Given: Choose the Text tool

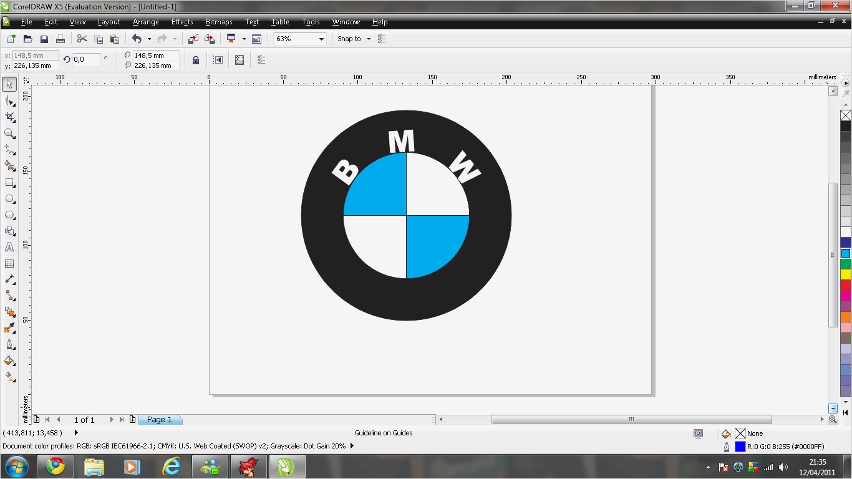Looking at the screenshot, I should 9,247.
